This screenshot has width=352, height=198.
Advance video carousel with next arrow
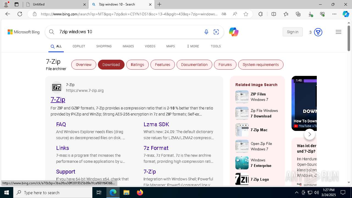(310, 134)
